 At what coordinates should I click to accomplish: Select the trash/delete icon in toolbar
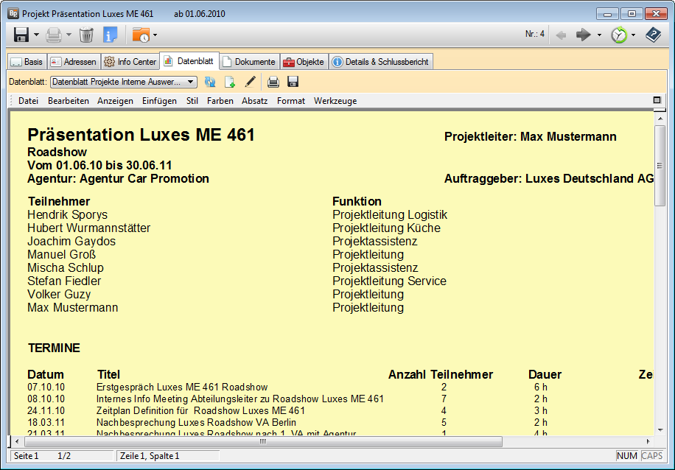(87, 35)
